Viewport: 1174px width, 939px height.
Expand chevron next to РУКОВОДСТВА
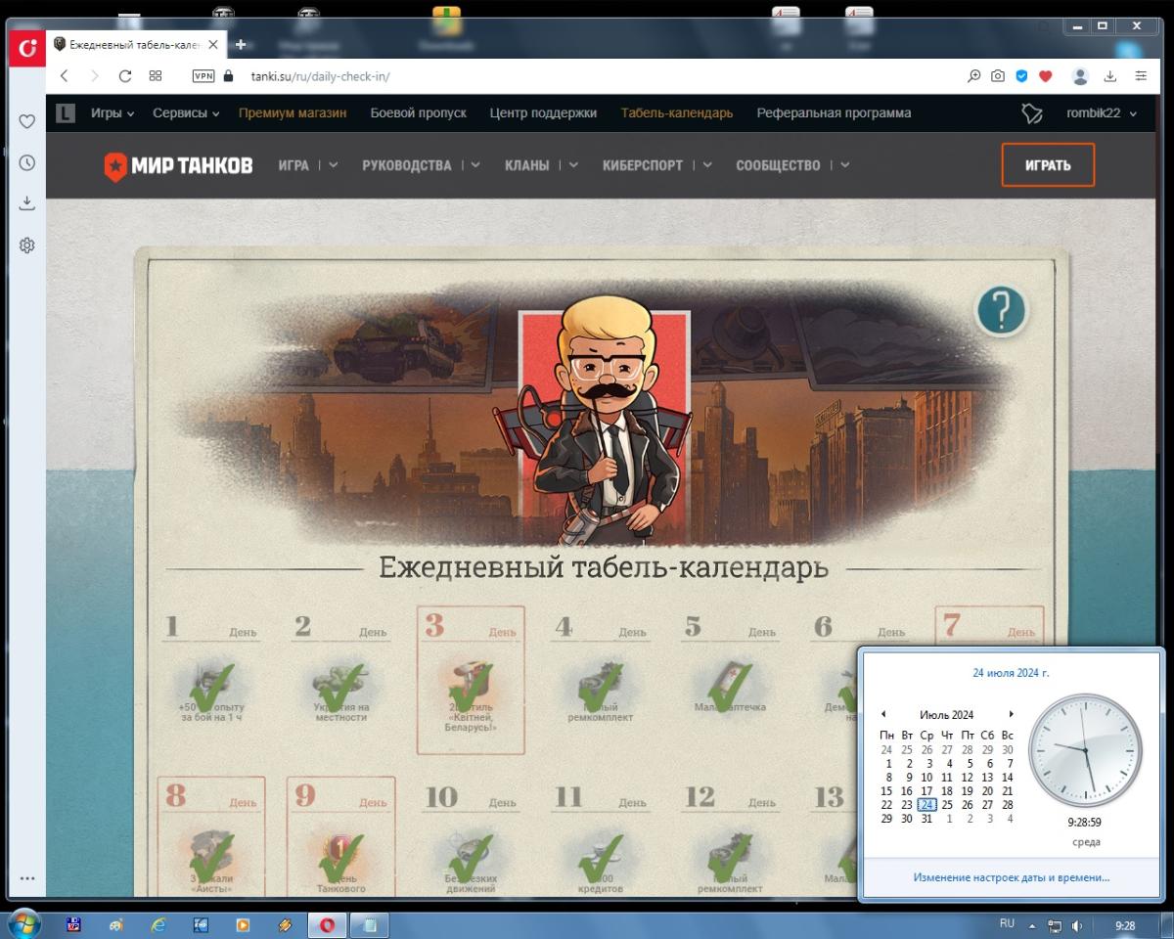tap(475, 165)
